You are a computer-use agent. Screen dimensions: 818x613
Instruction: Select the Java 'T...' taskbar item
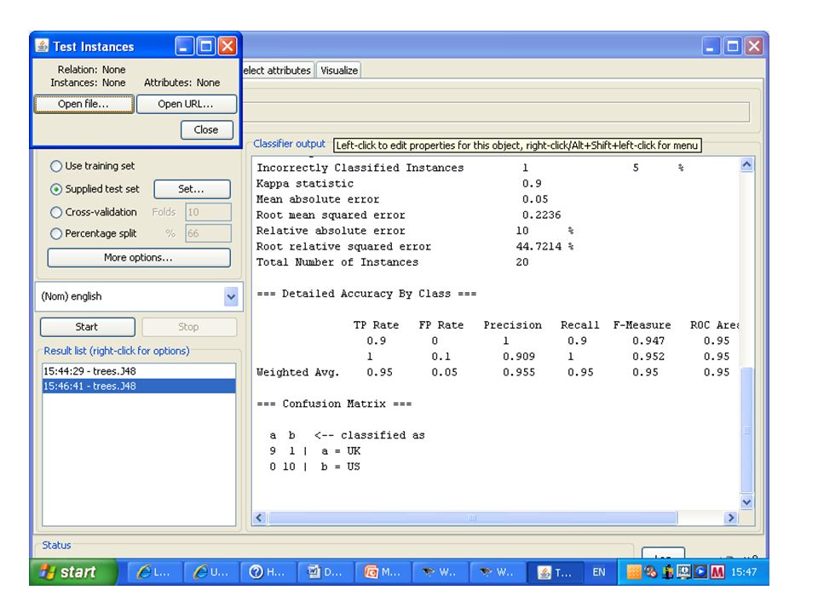(555, 572)
